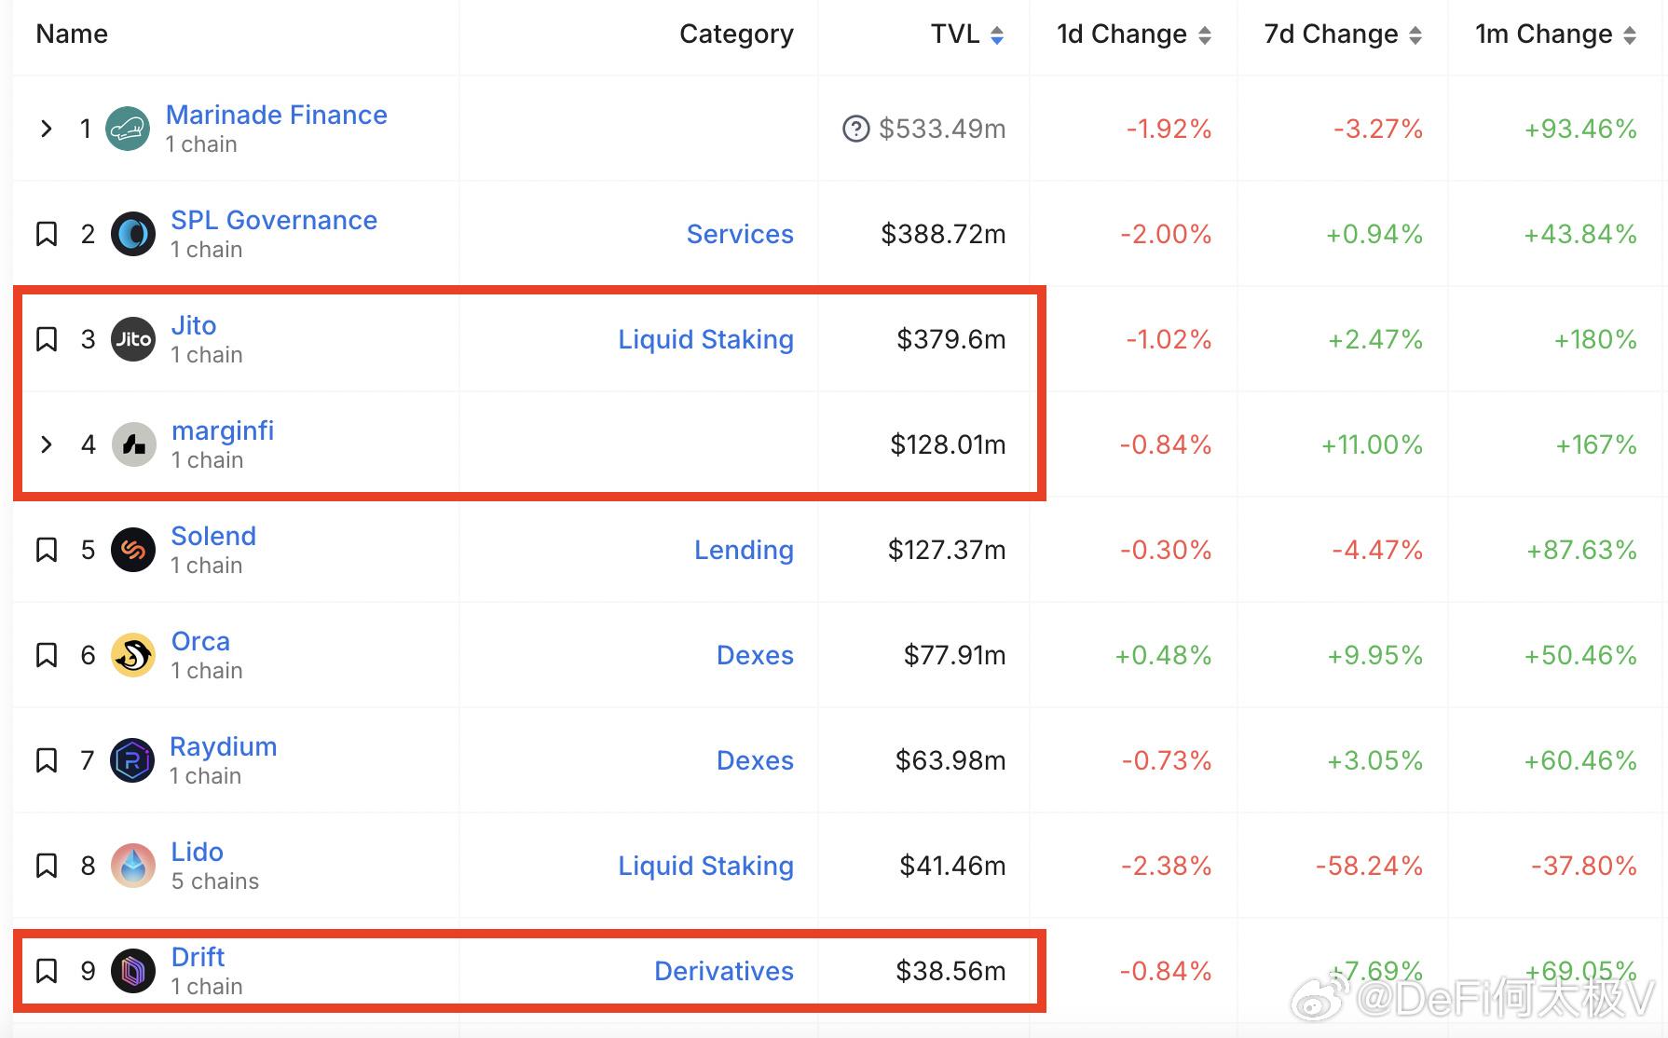1668x1038 pixels.
Task: Click the -2.38% 1d change value
Action: coord(1166,866)
